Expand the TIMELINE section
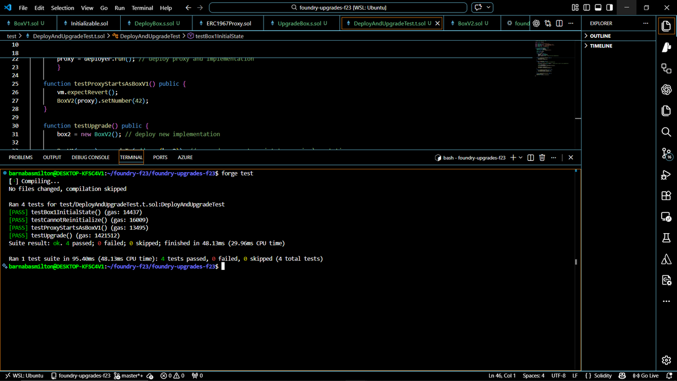Image resolution: width=677 pixels, height=381 pixels. tap(618, 46)
